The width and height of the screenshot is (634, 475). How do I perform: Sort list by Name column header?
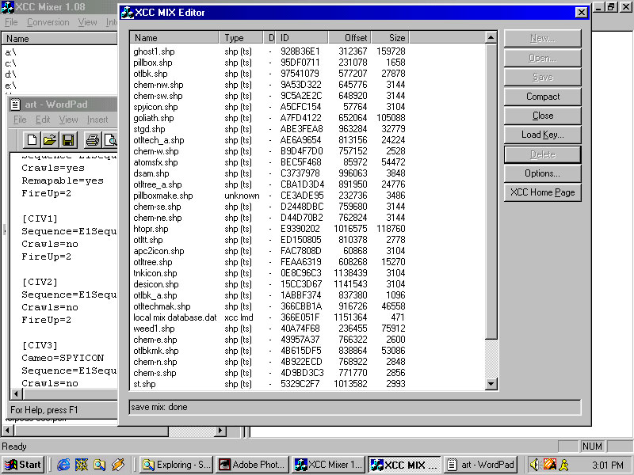pyautogui.click(x=174, y=38)
